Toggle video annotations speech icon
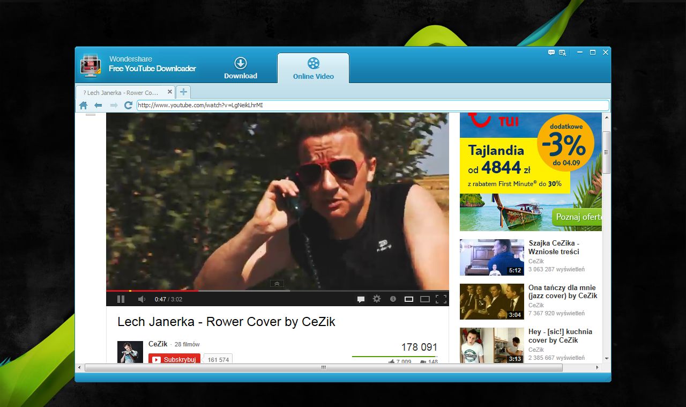Screen dimensions: 686x407 361,299
